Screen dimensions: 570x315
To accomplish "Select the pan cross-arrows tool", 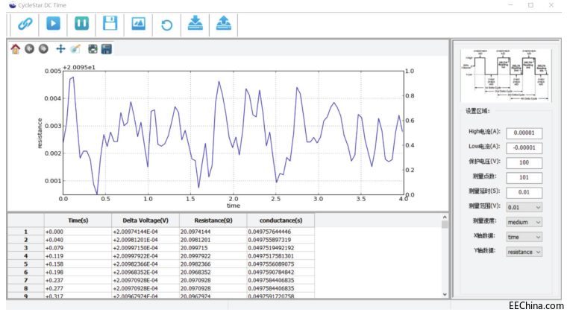I will click(60, 48).
